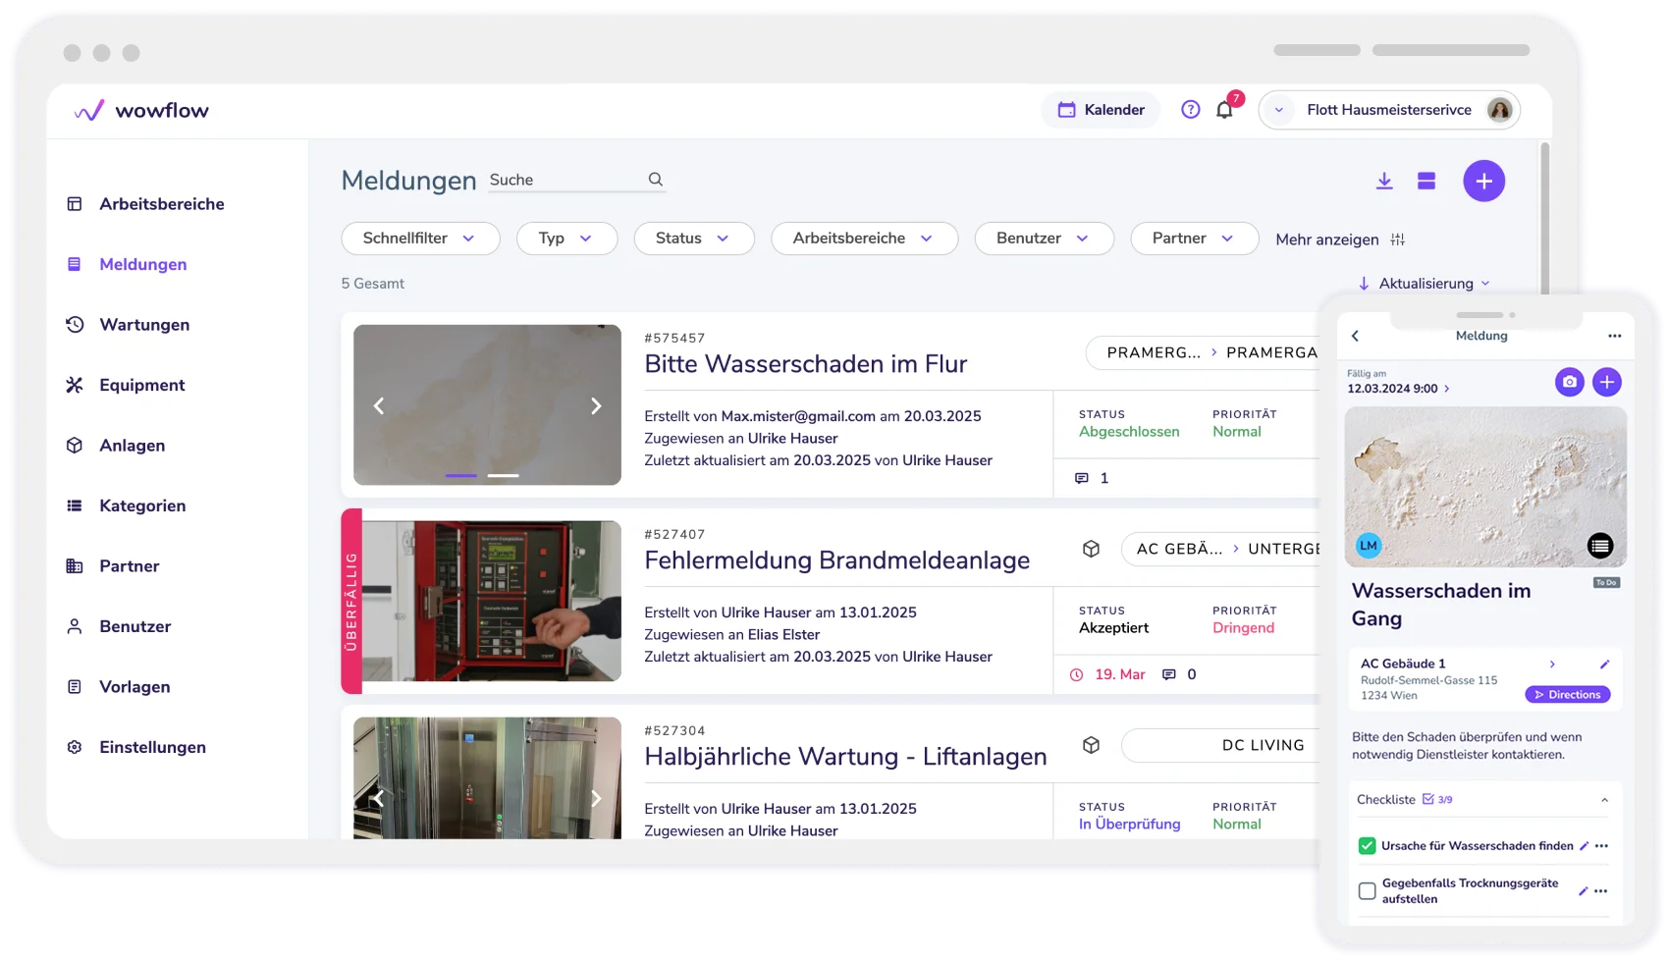The width and height of the screenshot is (1667, 959).
Task: Open Bitte Wasserschaden im Flur title
Action: pyautogui.click(x=805, y=364)
